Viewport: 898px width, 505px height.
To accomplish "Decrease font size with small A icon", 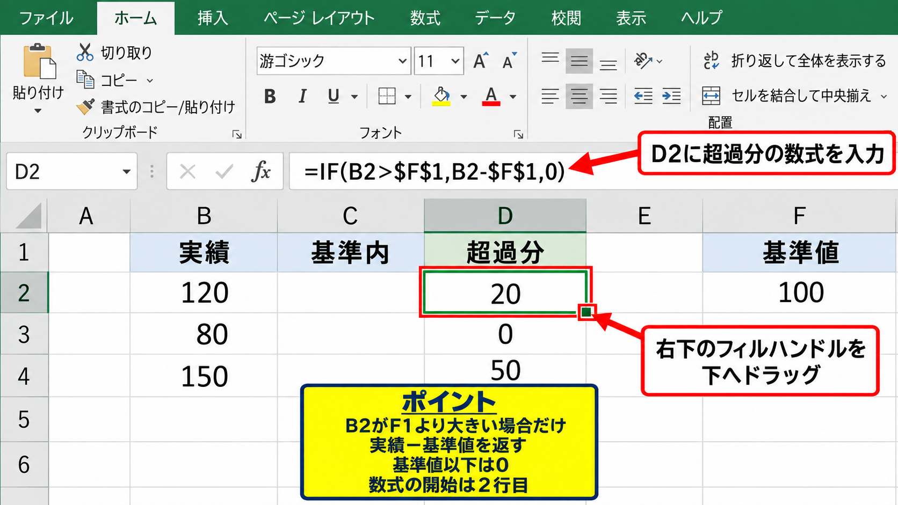I will 509,61.
